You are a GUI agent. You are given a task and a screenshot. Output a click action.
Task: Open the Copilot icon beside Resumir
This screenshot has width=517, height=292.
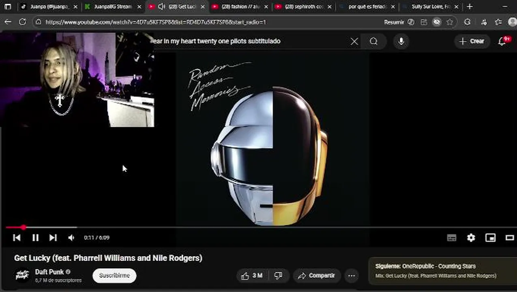point(411,22)
